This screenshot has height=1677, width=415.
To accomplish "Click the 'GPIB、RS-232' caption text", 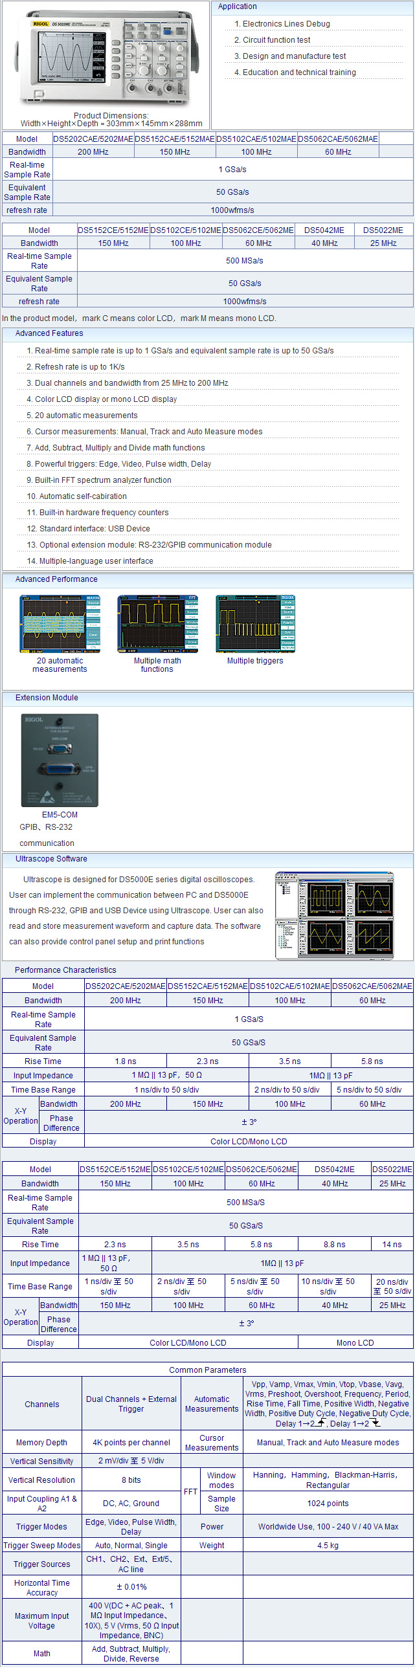I will click(x=46, y=827).
